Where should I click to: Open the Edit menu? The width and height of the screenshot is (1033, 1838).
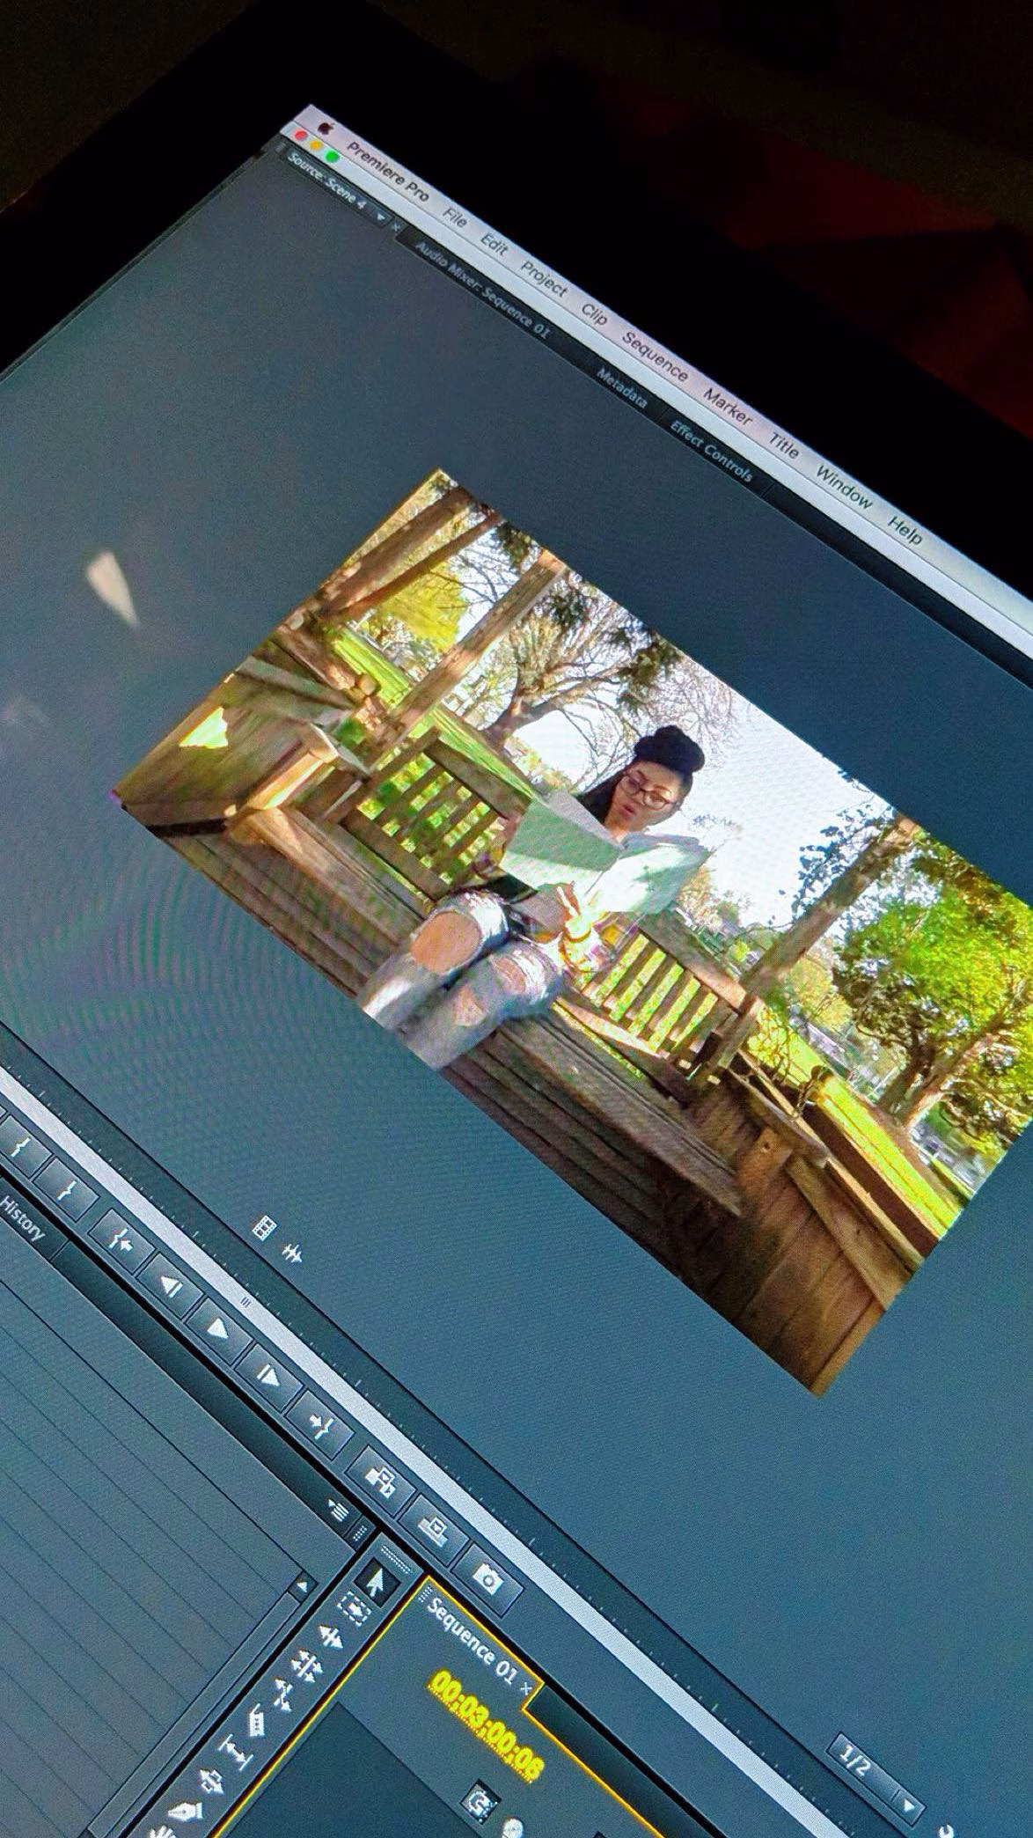point(495,246)
